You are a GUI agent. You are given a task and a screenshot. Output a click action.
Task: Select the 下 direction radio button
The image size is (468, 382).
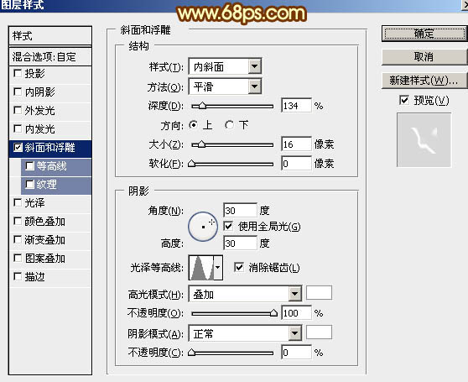pos(229,125)
